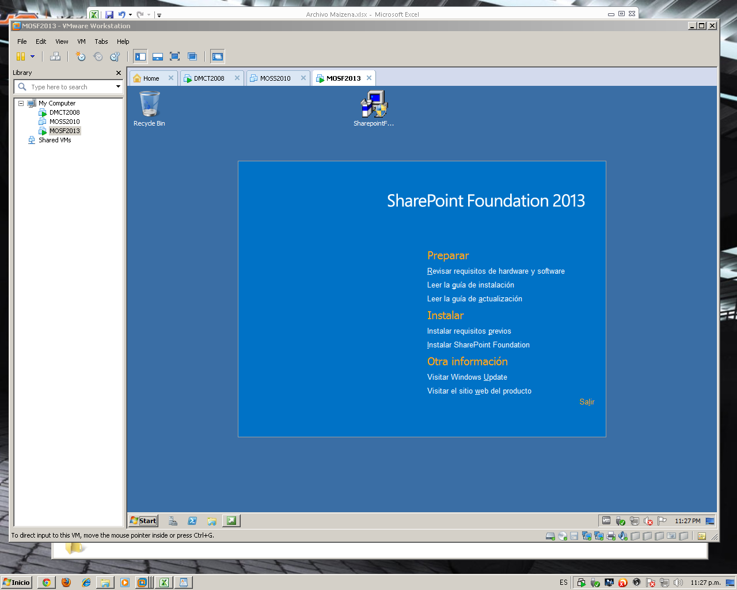Click the revert to snapshot icon
This screenshot has height=590, width=737.
click(x=98, y=56)
